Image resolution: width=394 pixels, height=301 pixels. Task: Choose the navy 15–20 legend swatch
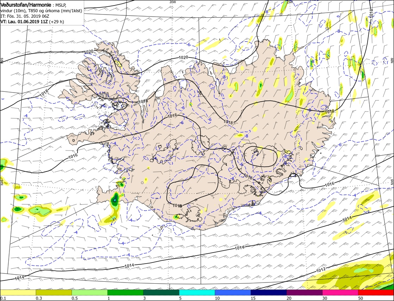coord(269,293)
